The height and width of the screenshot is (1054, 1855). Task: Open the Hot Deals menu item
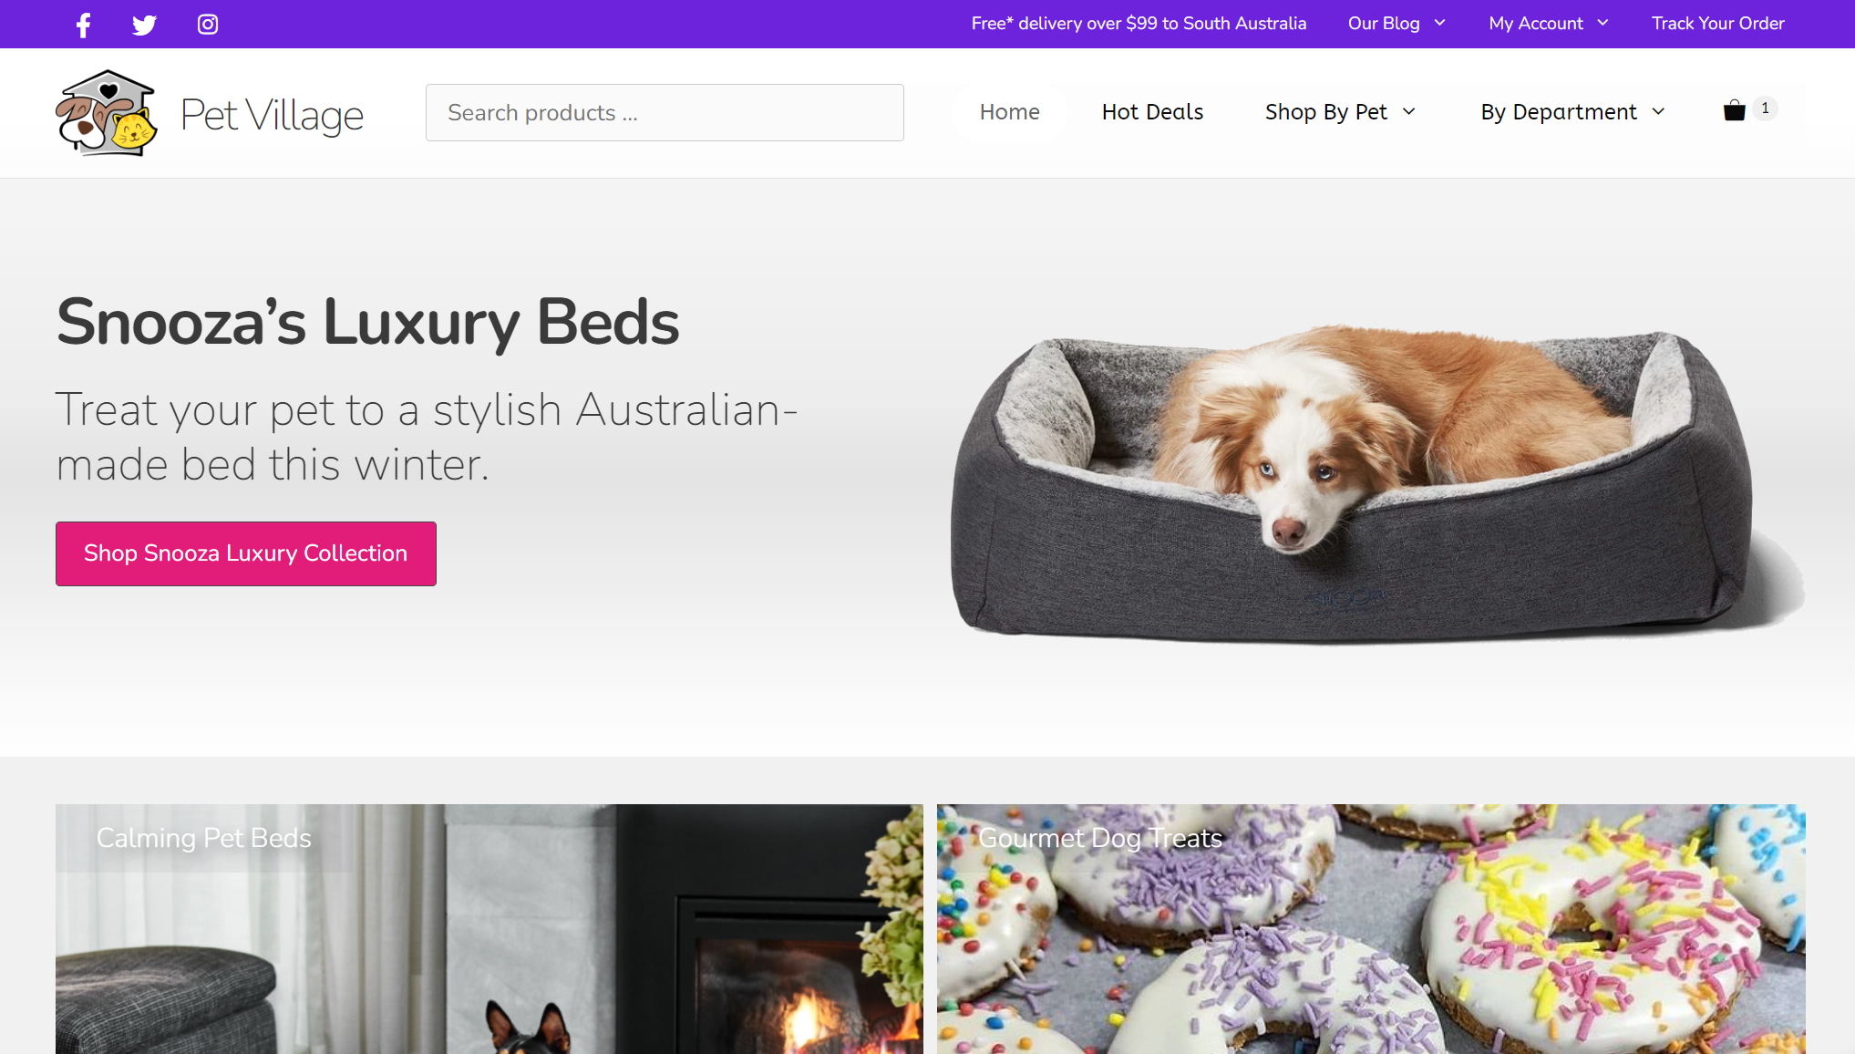click(x=1152, y=111)
